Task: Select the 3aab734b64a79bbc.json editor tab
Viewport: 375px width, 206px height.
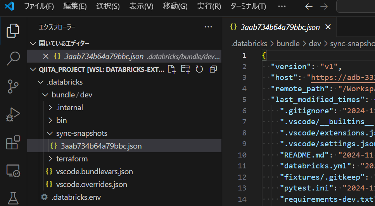Action: (280, 27)
